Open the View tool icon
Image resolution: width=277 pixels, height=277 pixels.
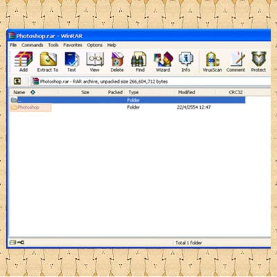(95, 62)
